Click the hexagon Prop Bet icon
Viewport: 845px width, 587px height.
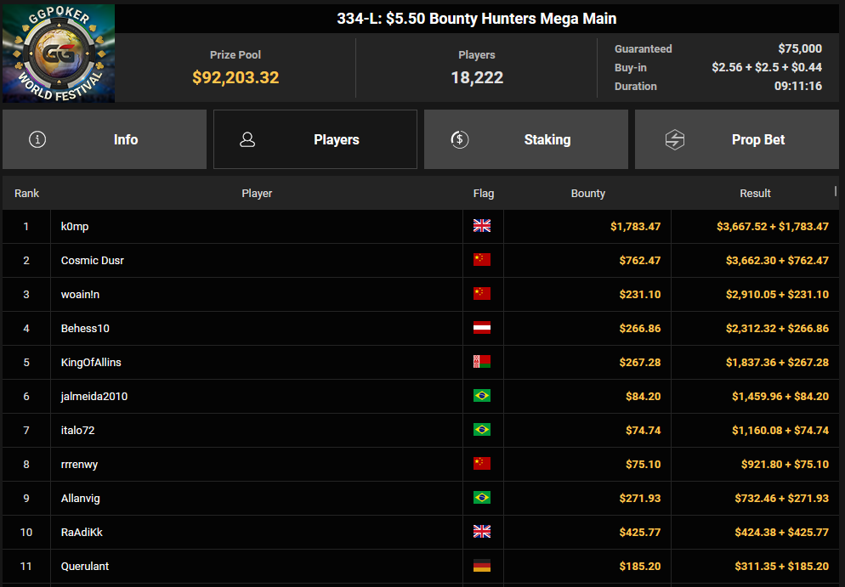pos(675,139)
